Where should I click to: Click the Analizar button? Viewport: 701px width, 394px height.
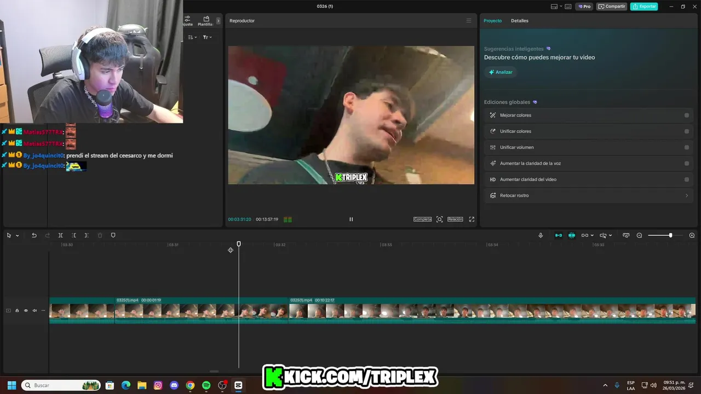pos(501,72)
